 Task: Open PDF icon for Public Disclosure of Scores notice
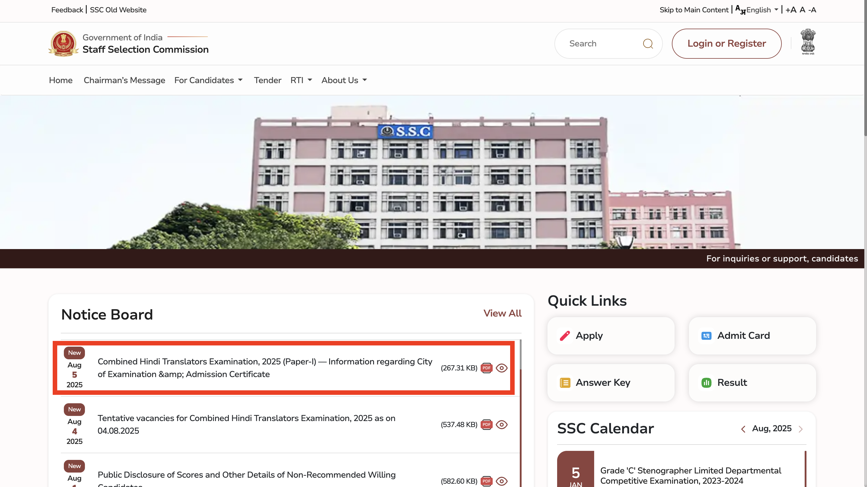[x=486, y=481]
